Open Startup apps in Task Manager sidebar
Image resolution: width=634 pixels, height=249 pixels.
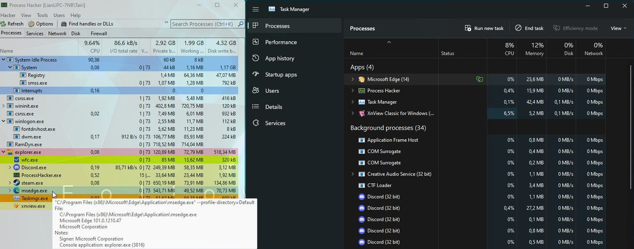point(295,75)
